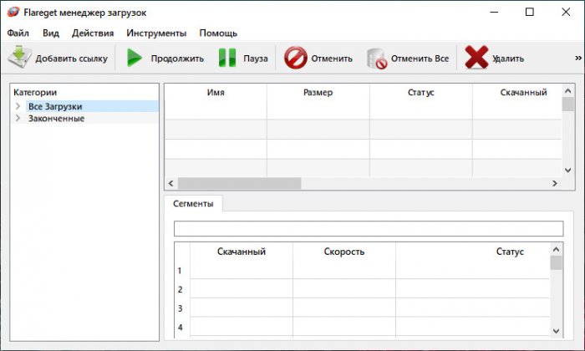Screen dimensions: 585x351
Task: Select the Законченные category
Action: click(x=56, y=119)
